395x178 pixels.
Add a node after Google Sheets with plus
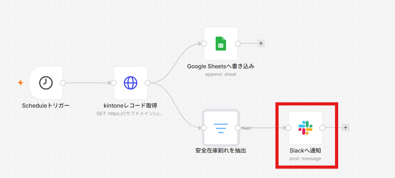click(x=261, y=44)
